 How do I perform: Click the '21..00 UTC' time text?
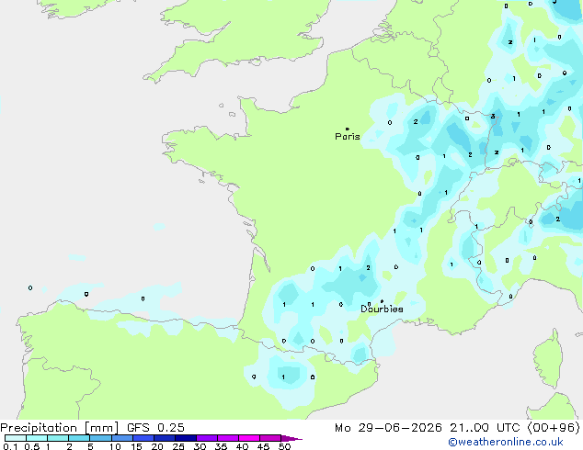[485, 428]
